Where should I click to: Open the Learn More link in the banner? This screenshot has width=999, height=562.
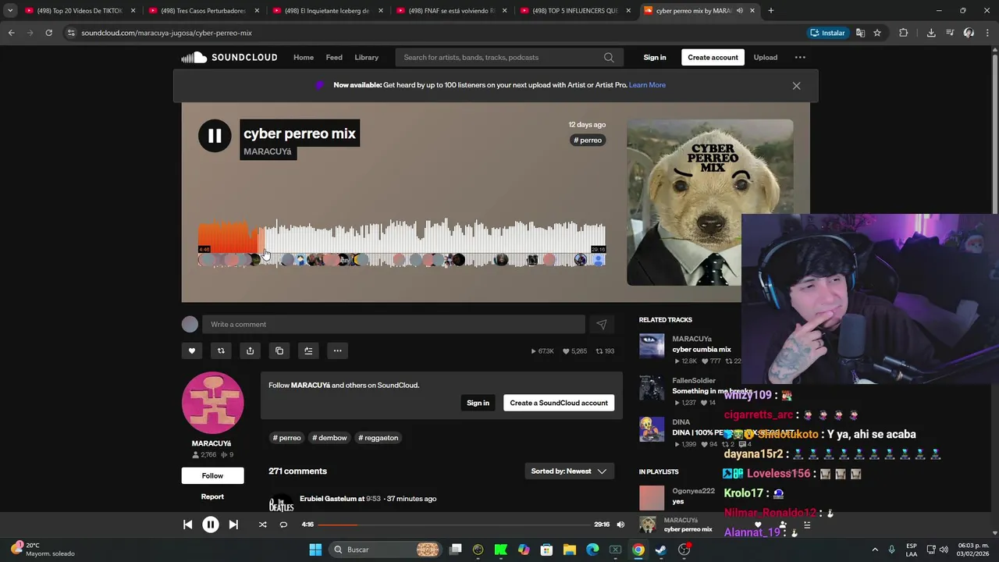coord(647,85)
